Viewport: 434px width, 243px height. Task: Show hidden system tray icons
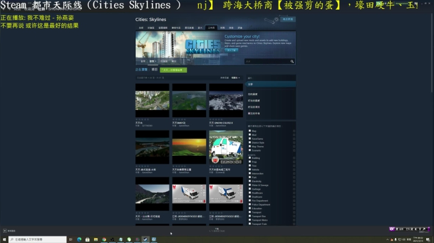pyautogui.click(x=387, y=239)
